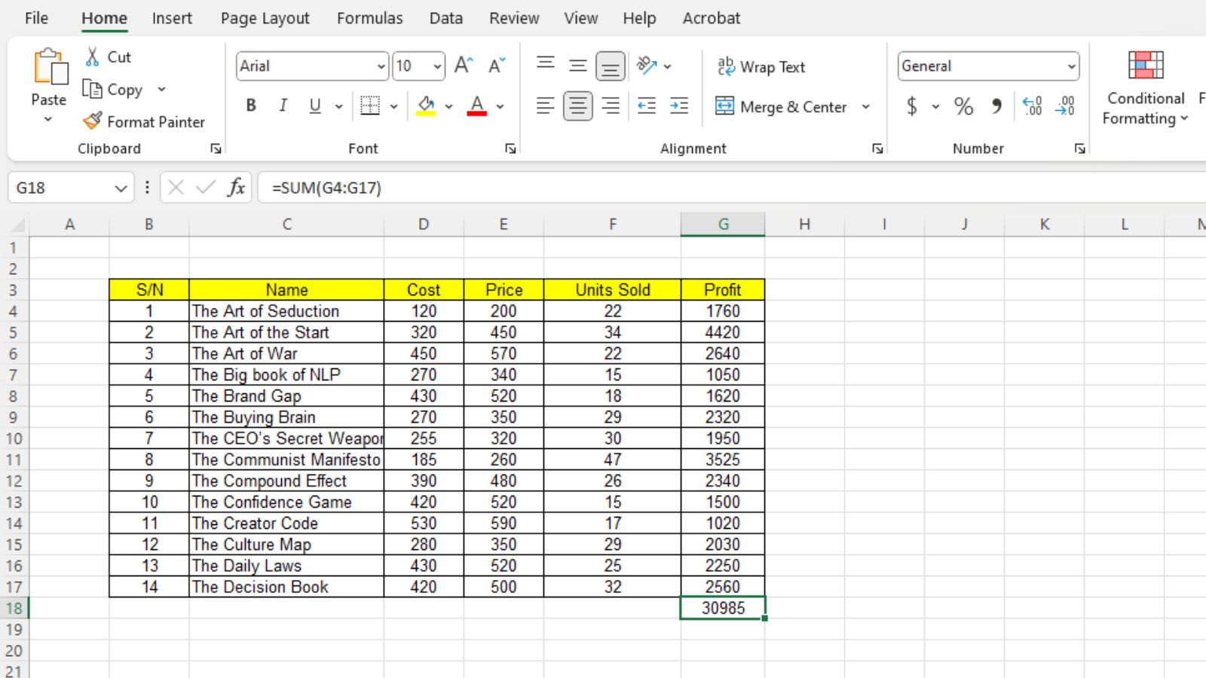The width and height of the screenshot is (1206, 678).
Task: Switch to the Formulas tab
Action: 369,18
